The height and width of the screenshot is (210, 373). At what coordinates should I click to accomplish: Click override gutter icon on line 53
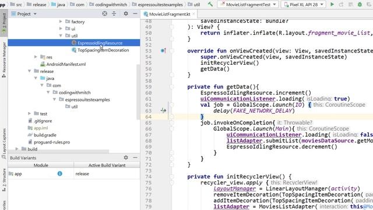163,51
